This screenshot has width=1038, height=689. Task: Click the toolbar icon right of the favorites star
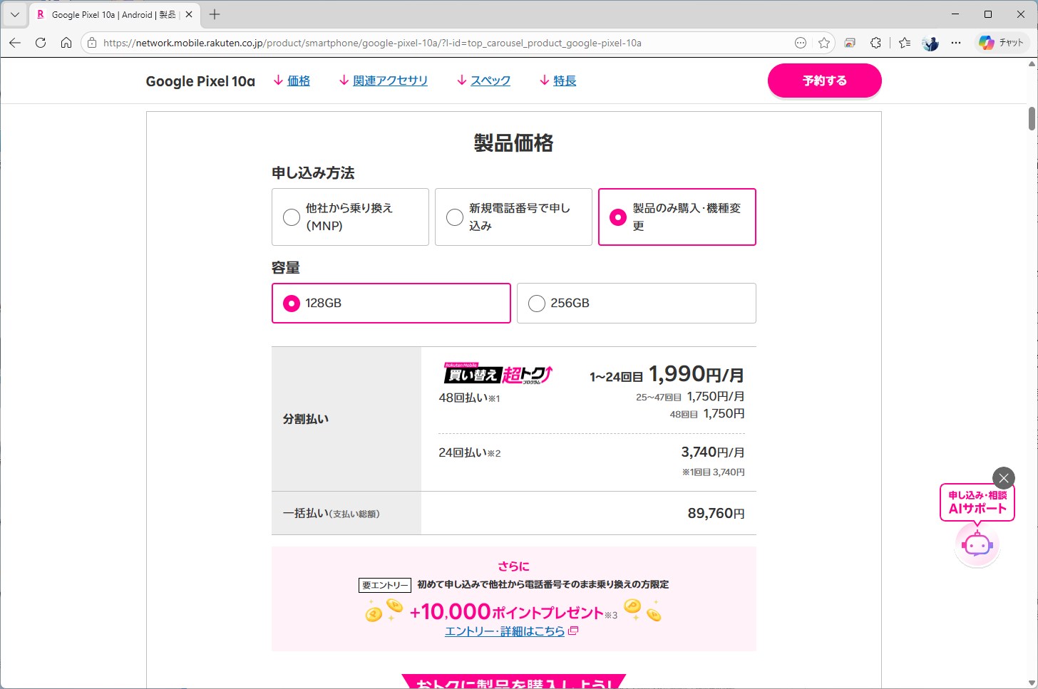coord(850,43)
